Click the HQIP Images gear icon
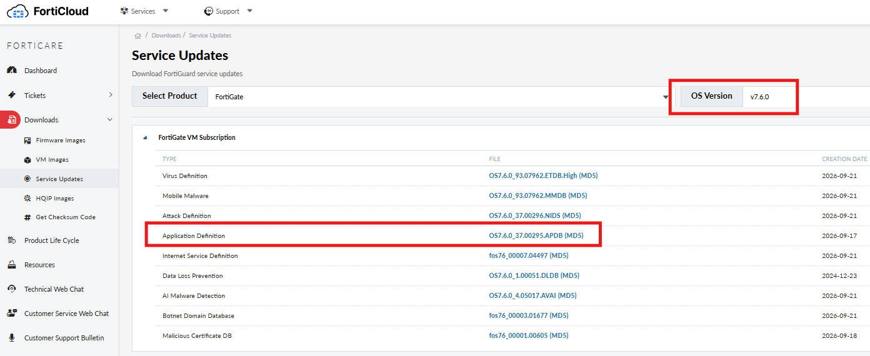This screenshot has width=870, height=356. (27, 198)
